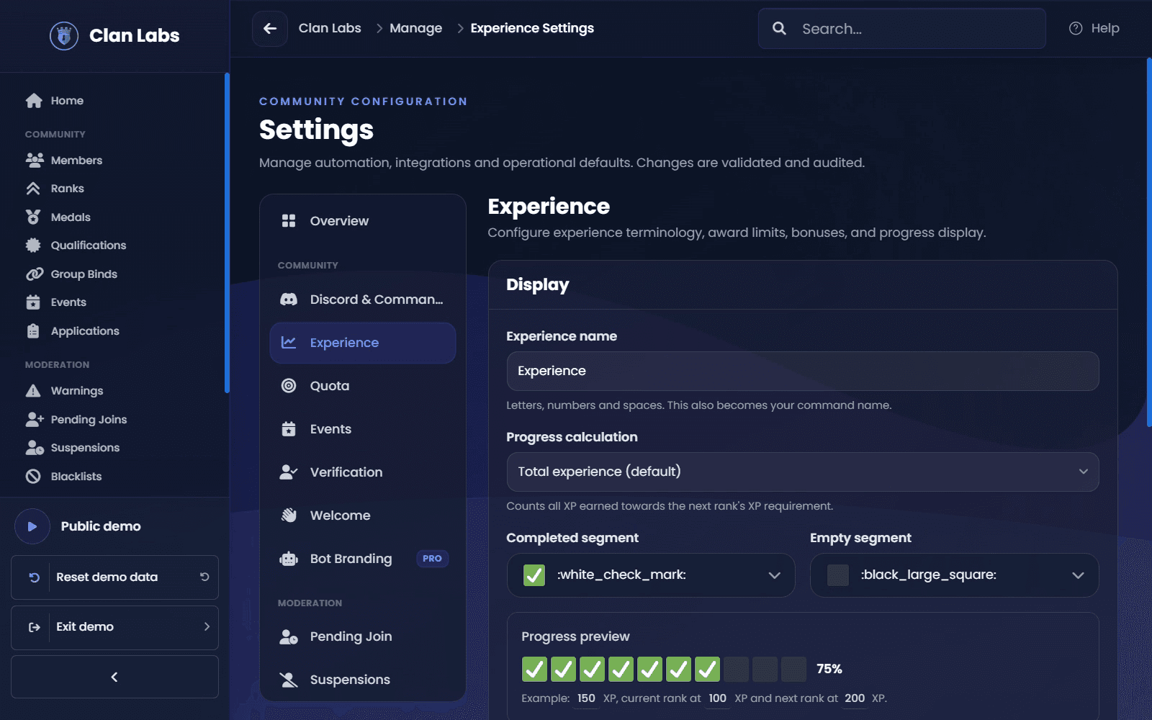Click the current rank value 100
Viewport: 1152px width, 720px height.
click(717, 698)
